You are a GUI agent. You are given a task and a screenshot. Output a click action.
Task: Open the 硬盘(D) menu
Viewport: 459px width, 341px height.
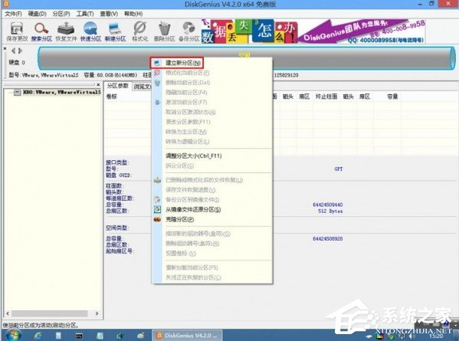pos(38,14)
